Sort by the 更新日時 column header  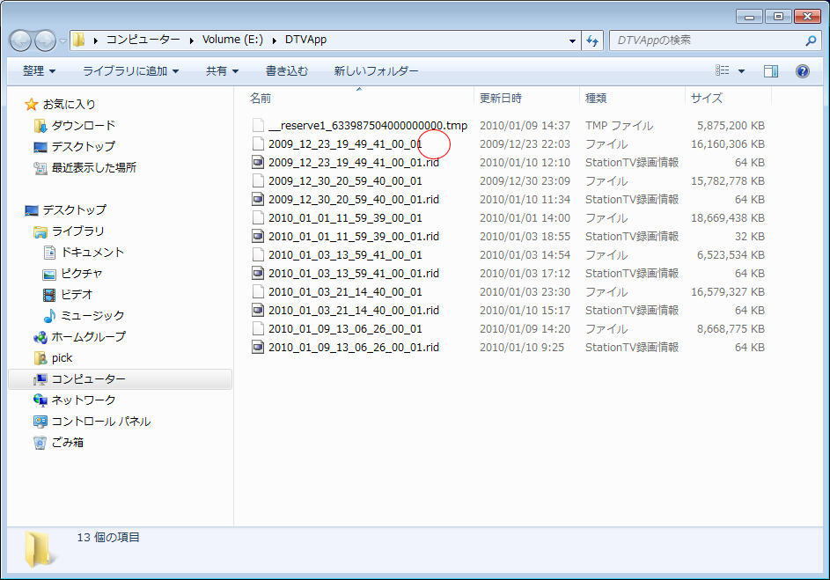pos(500,98)
